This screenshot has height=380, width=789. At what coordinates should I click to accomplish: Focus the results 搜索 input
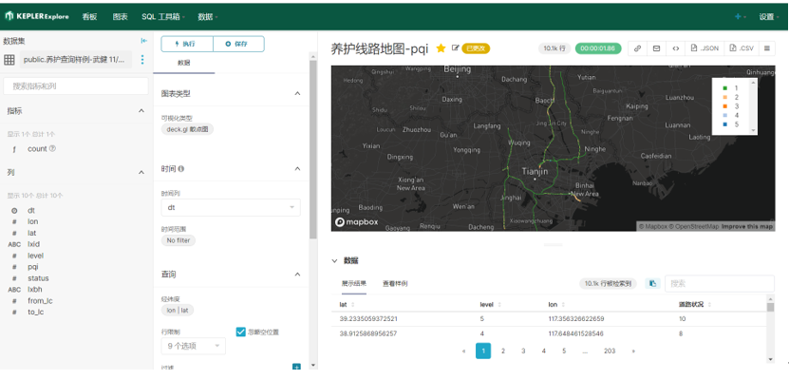point(720,283)
